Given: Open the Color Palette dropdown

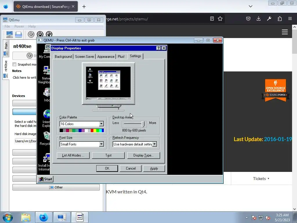Looking at the screenshot, I should click(101, 124).
